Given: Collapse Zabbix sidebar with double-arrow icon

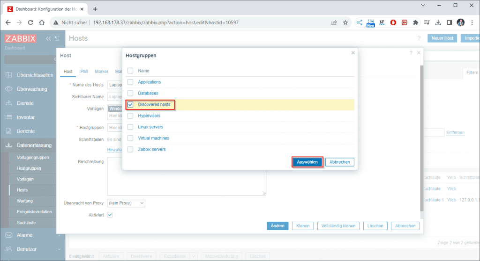Looking at the screenshot, I should point(48,39).
